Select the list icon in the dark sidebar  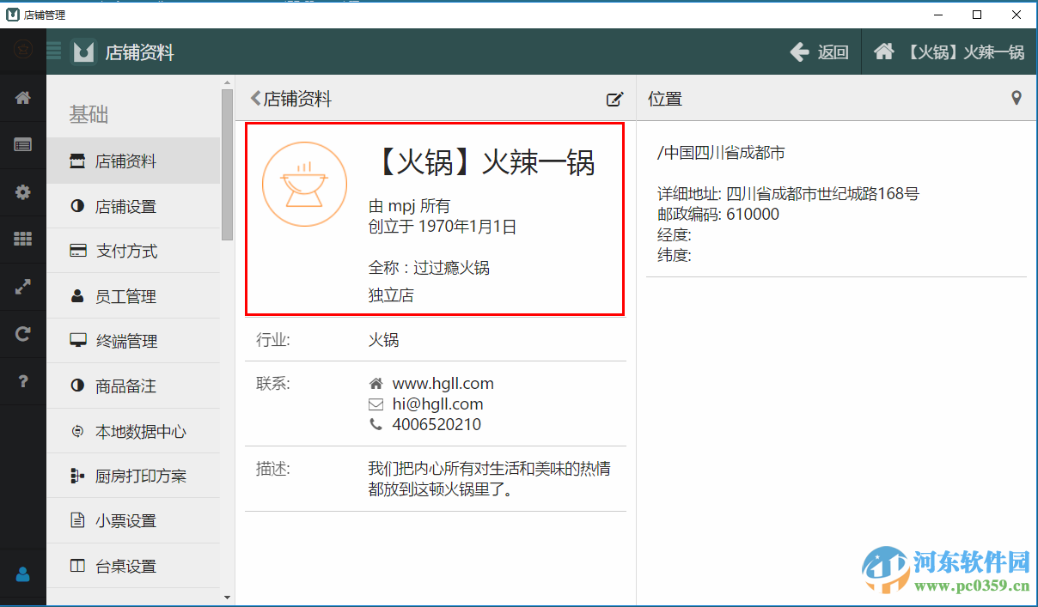[x=22, y=145]
